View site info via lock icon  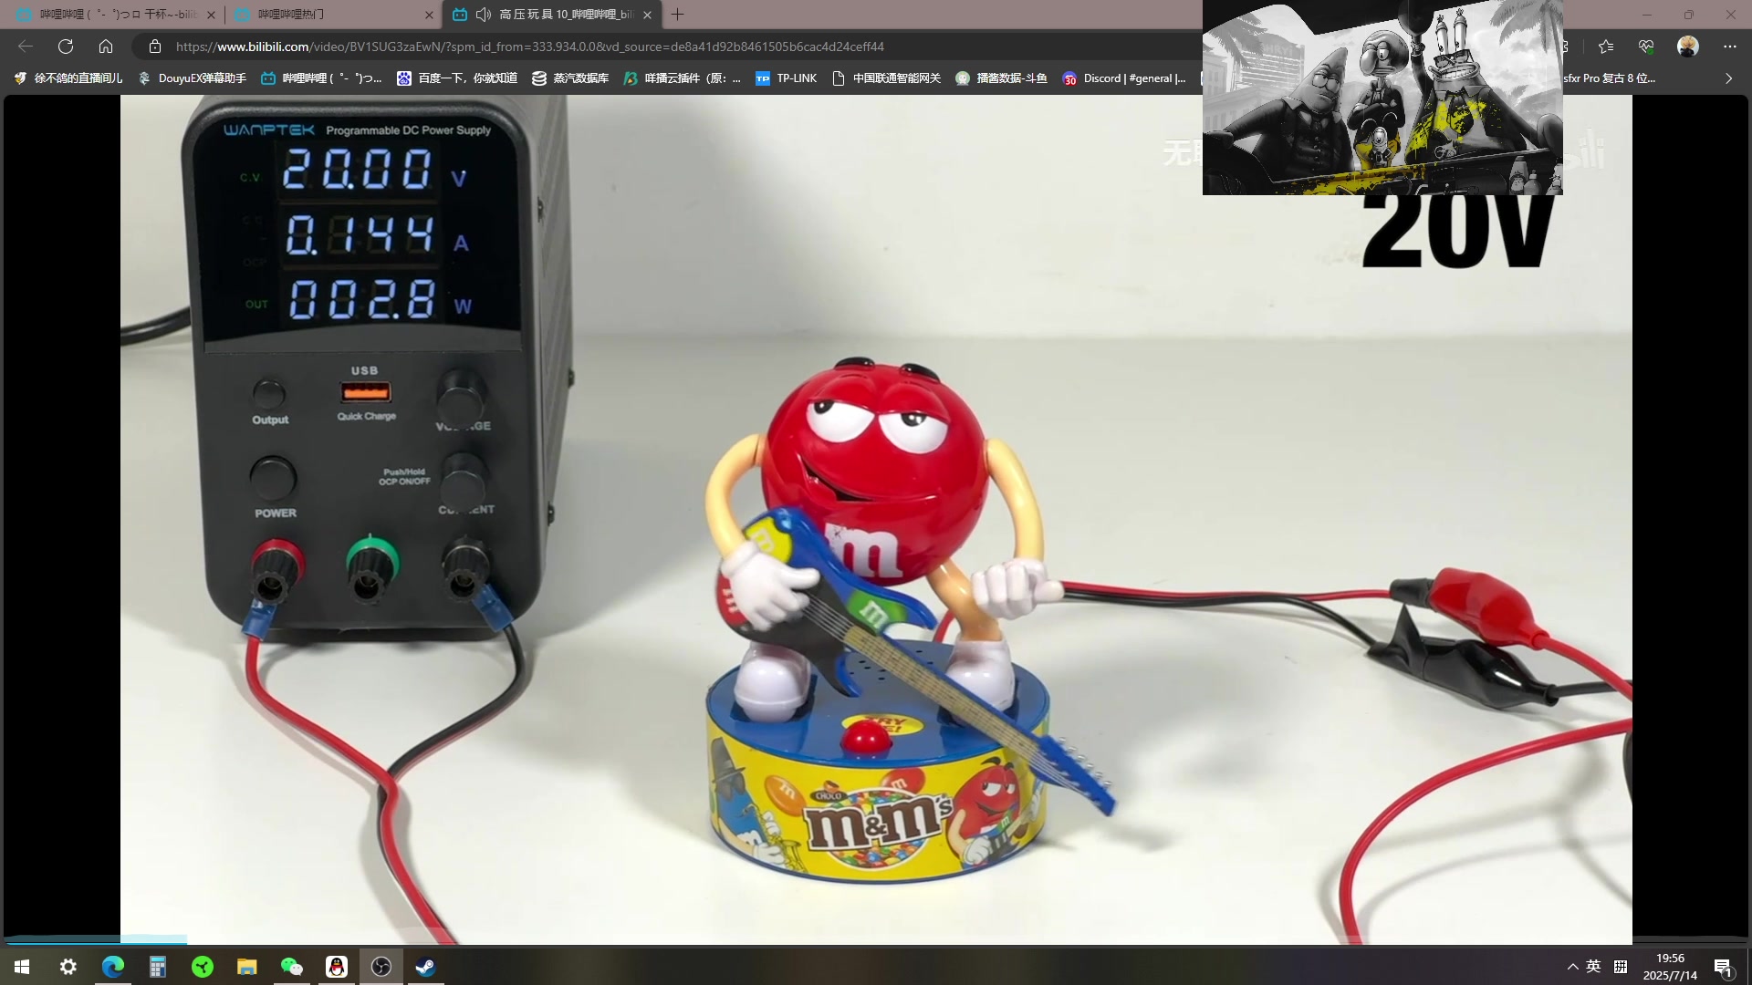[155, 47]
